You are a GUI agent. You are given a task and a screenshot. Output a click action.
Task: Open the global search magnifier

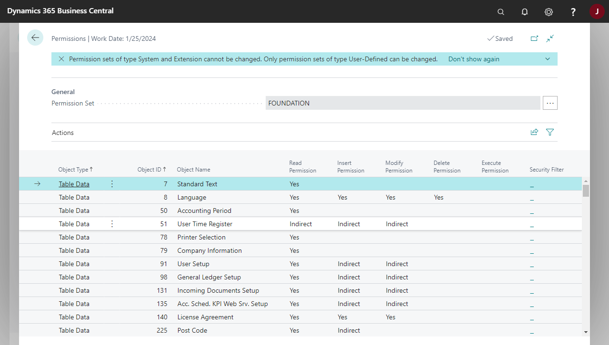(x=500, y=11)
